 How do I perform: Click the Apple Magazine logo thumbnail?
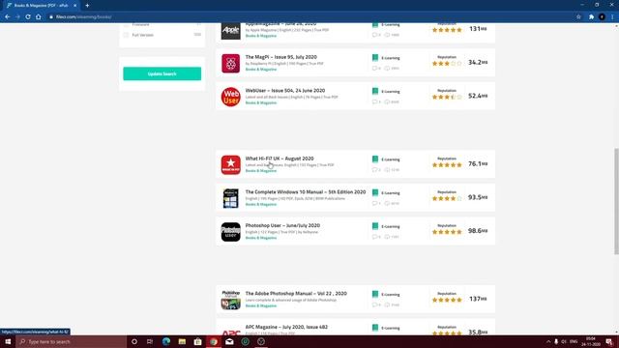(x=230, y=30)
